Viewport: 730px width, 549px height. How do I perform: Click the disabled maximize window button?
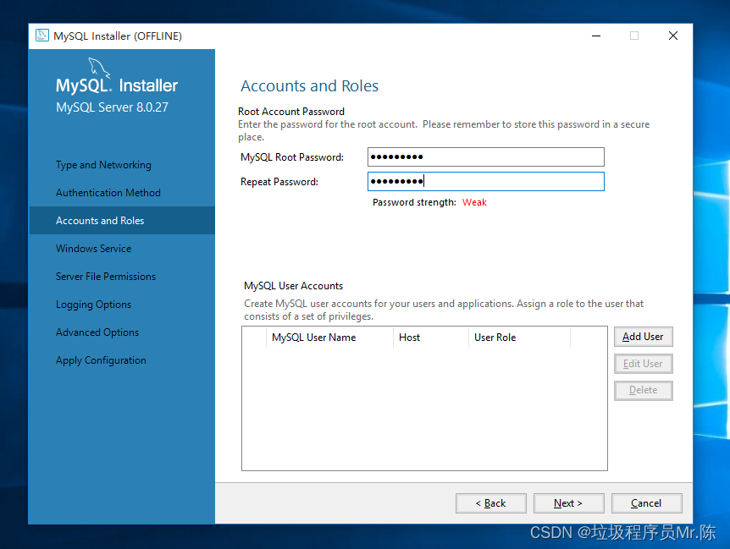point(634,36)
